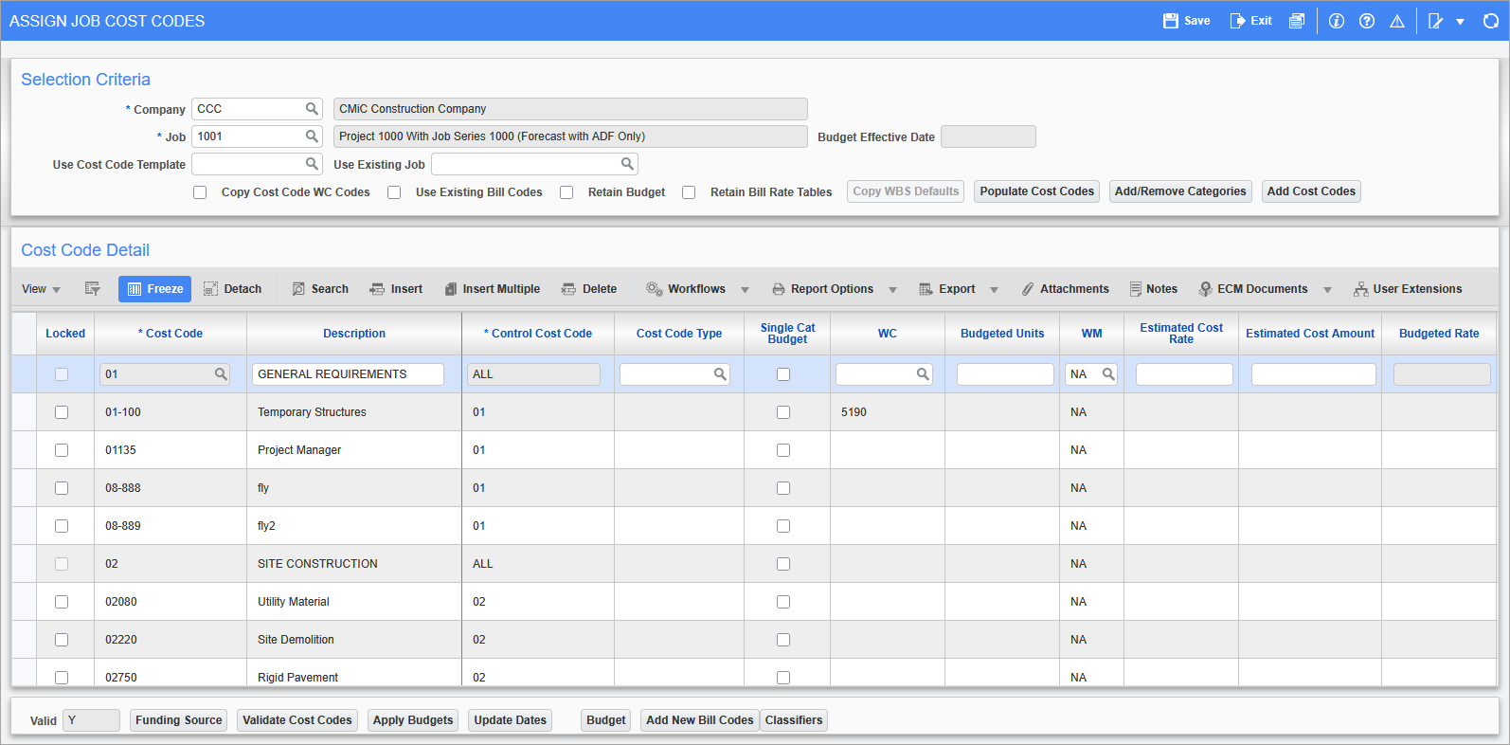The height and width of the screenshot is (745, 1510).
Task: Open Search in table toolbar
Action: click(x=320, y=289)
